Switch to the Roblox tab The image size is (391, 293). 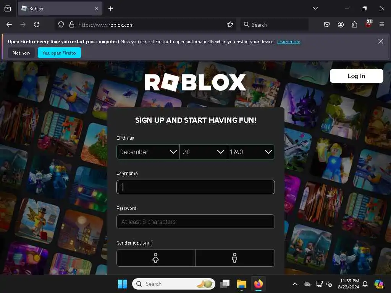pyautogui.click(x=60, y=8)
